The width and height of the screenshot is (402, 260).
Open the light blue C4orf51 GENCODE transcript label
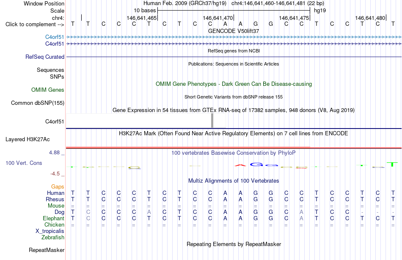click(55, 37)
